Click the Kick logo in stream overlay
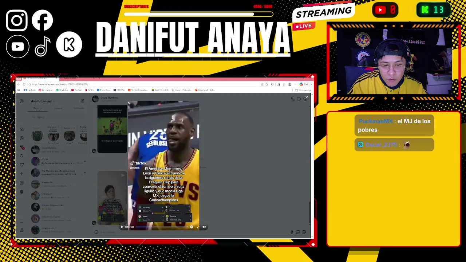Image resolution: width=466 pixels, height=262 pixels. [69, 44]
